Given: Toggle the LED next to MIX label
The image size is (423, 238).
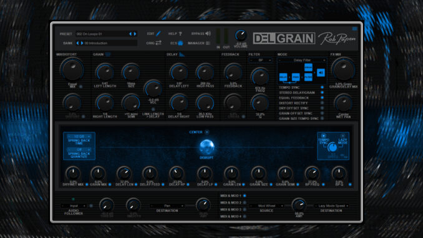Looking at the screenshot, I should coord(80,87).
